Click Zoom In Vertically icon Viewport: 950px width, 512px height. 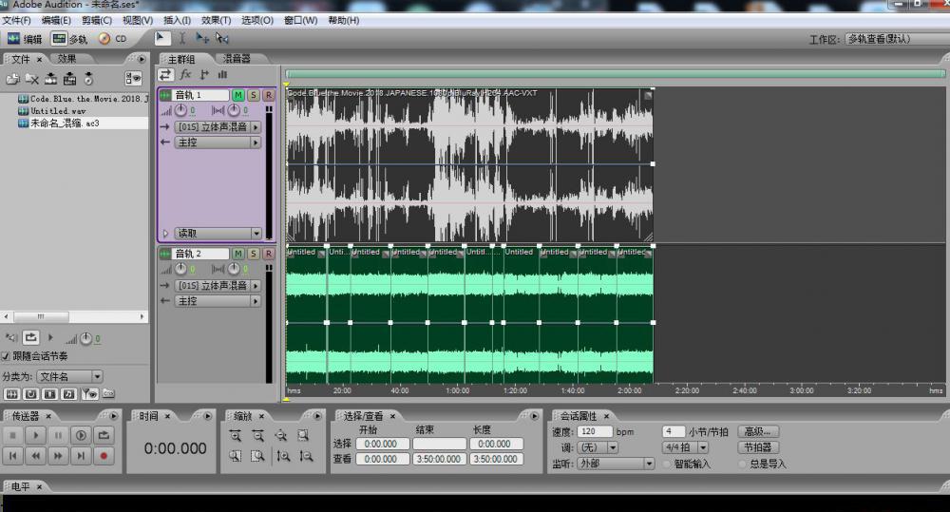click(283, 456)
